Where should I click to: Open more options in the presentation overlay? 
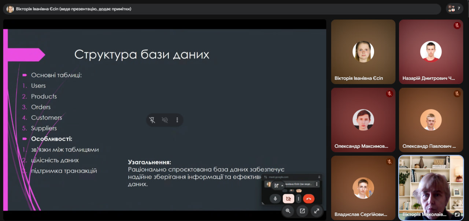[177, 120]
